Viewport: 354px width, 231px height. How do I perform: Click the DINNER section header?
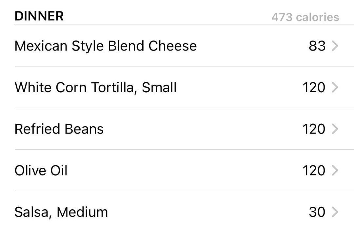39,16
